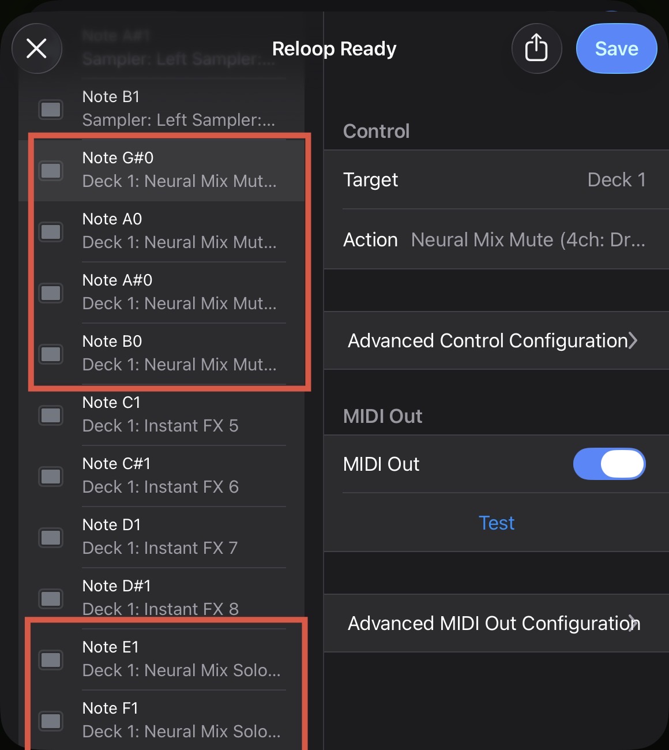
Task: Open Advanced MIDI Out Configuration
Action: pos(496,624)
